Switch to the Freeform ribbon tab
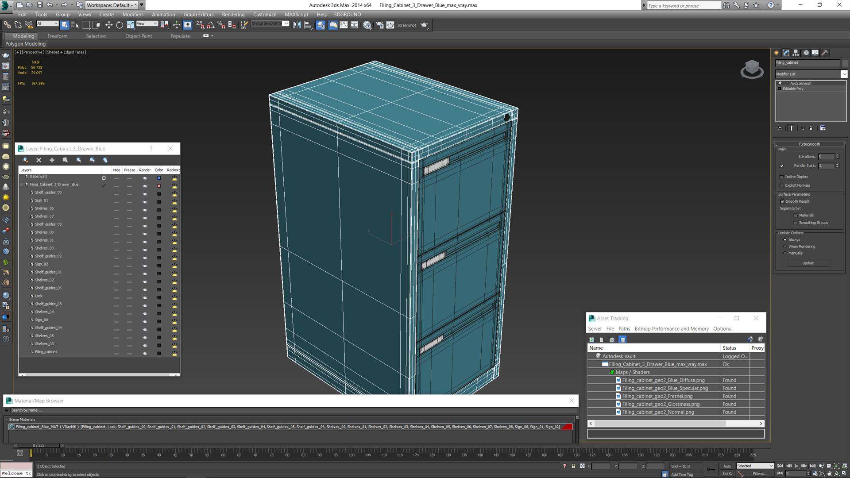The image size is (850, 478). [x=58, y=36]
